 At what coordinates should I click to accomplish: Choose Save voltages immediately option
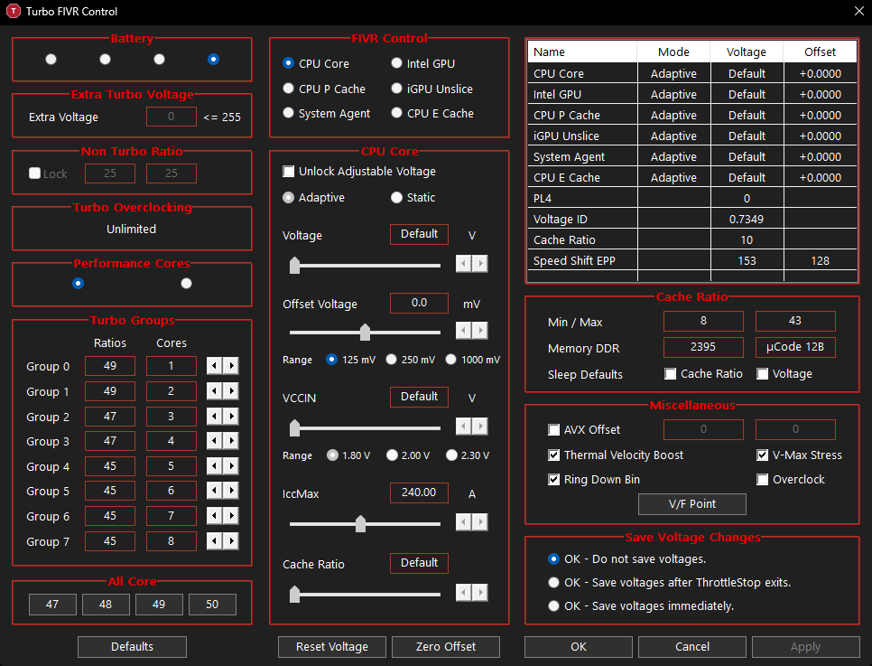(x=553, y=605)
